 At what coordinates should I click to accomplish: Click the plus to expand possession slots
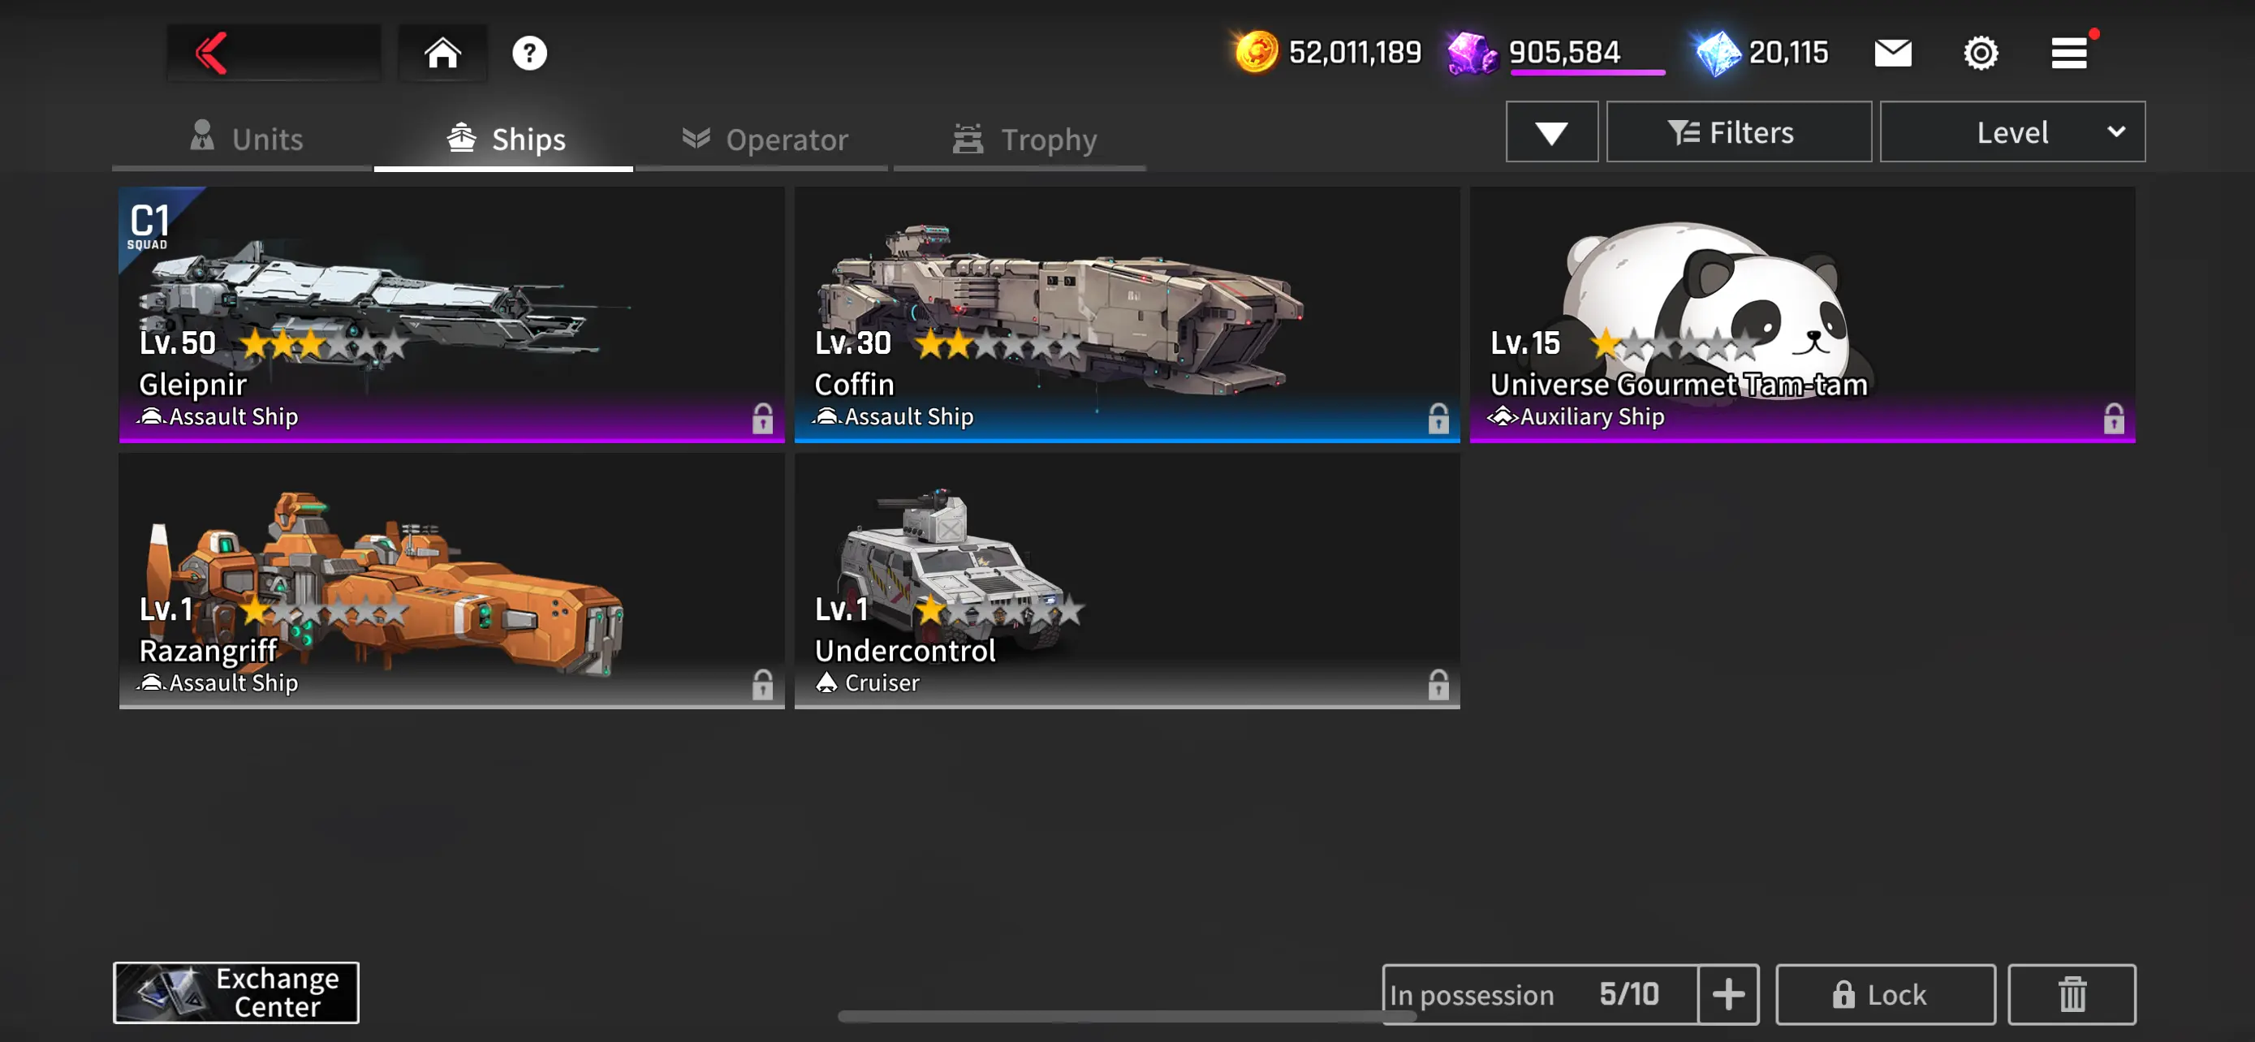(x=1728, y=994)
